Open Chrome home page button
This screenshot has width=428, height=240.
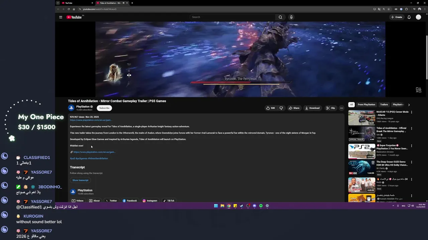pyautogui.click(x=74, y=9)
